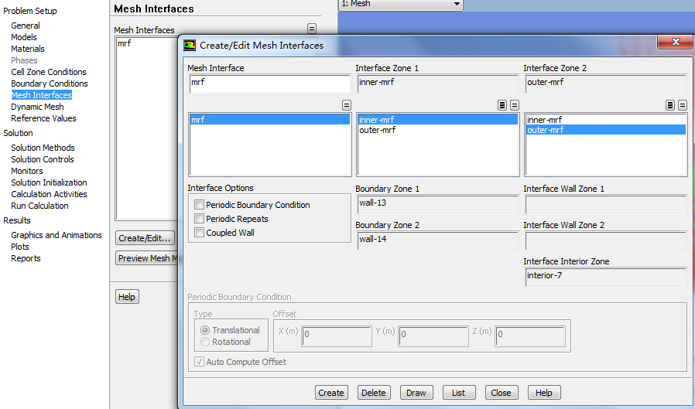Screen dimensions: 695x409
Task: Click the Z (m) offset field
Action: [530, 336]
